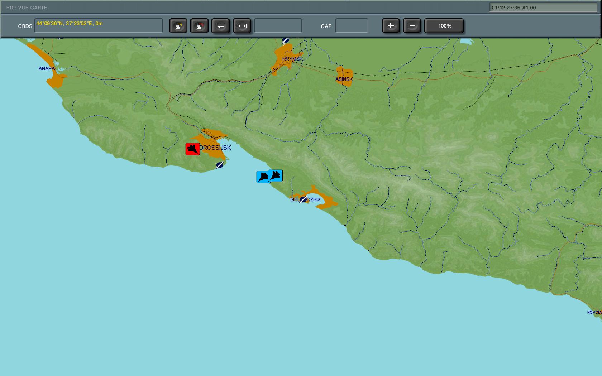Zoom in with the plus button

click(x=391, y=26)
